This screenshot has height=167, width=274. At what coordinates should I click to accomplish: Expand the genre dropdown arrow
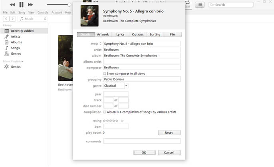[126, 85]
